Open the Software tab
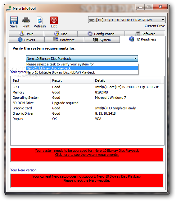Image resolution: width=176 pixels, height=201 pixels. click(x=145, y=34)
